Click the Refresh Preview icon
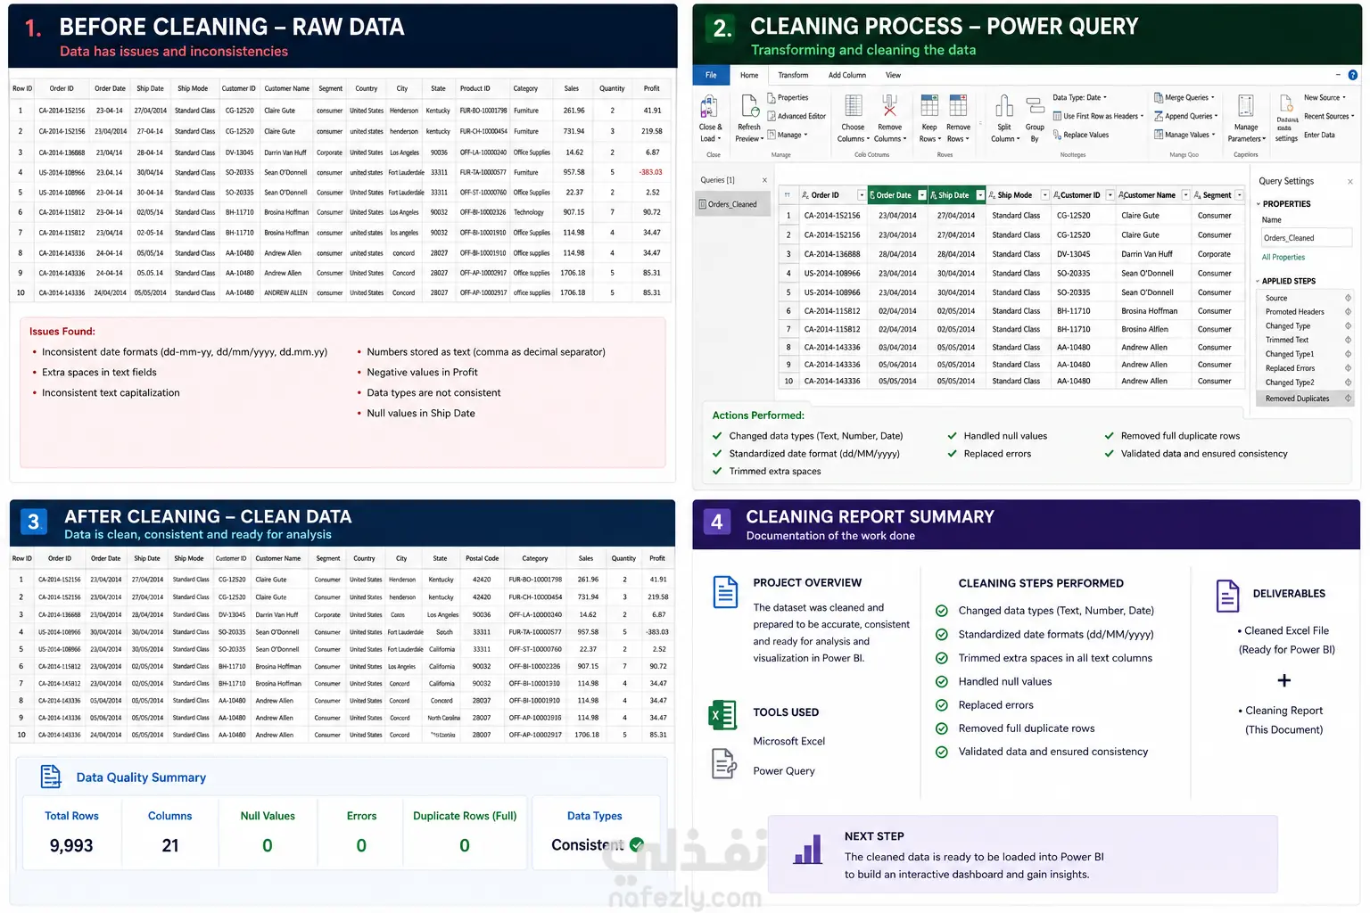Screen dimensions: 1370x913 coord(749,106)
